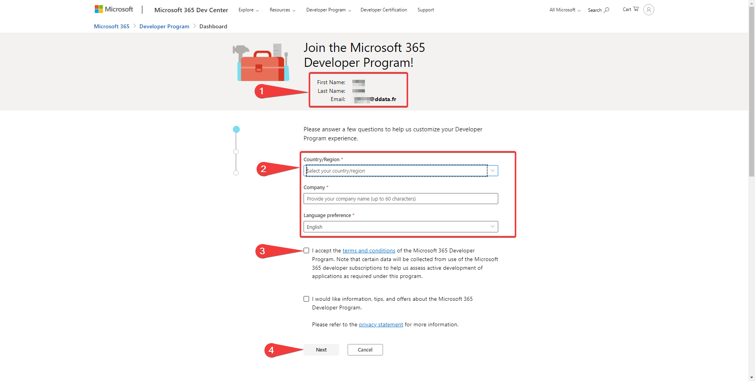Expand the All Microsoft menu
This screenshot has height=381, width=755.
(565, 10)
